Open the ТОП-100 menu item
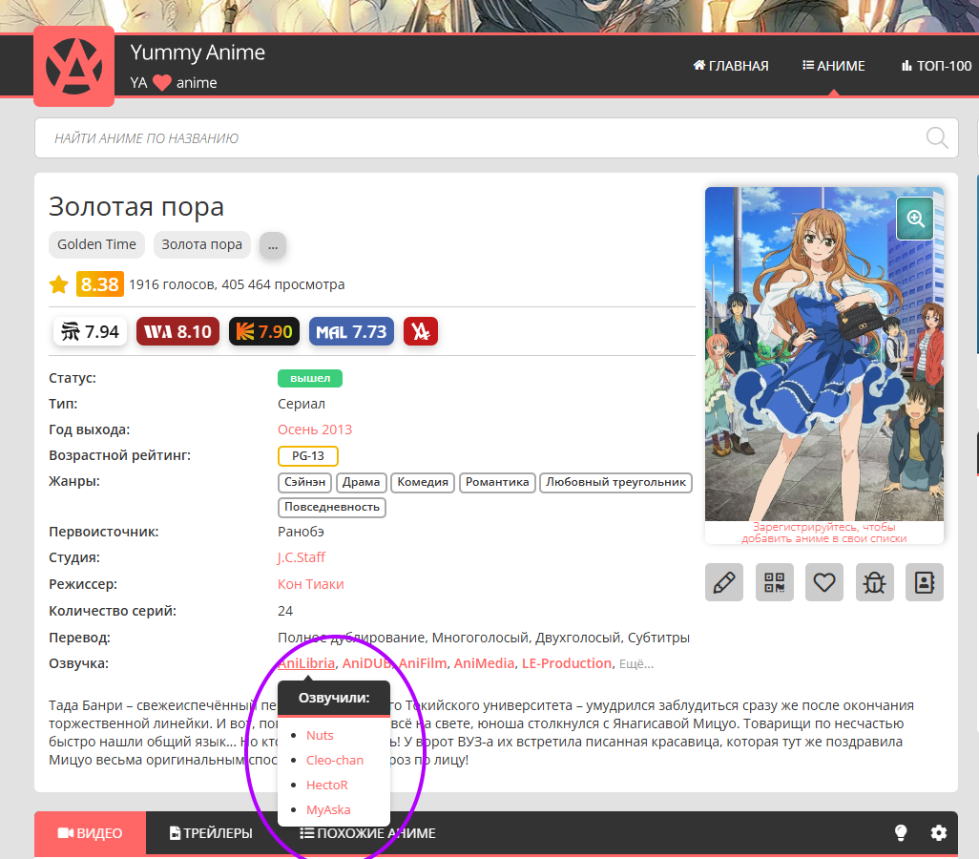Screen dimensions: 979x859 [937, 66]
